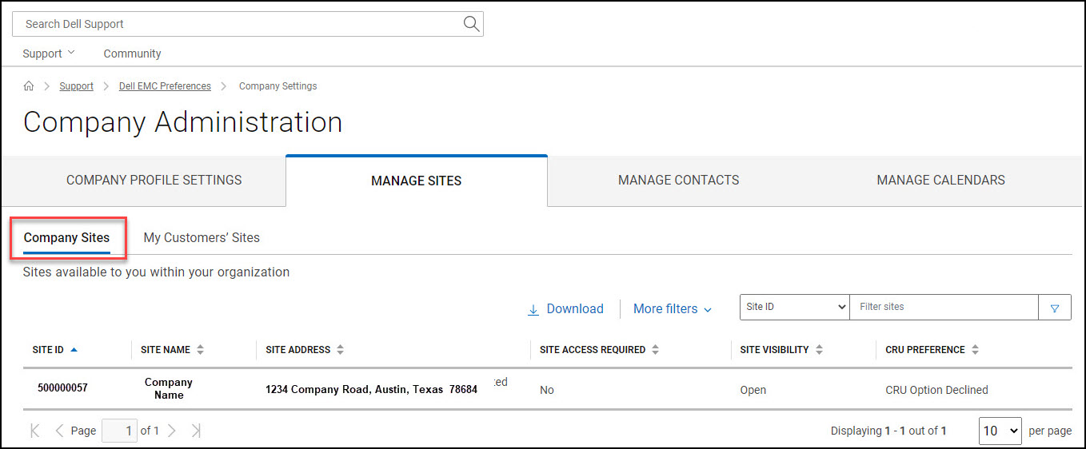Go to the next page arrow

(x=171, y=431)
